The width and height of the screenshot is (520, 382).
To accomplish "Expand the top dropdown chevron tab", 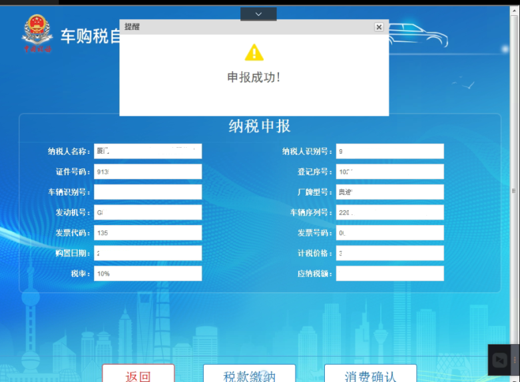I will point(258,14).
